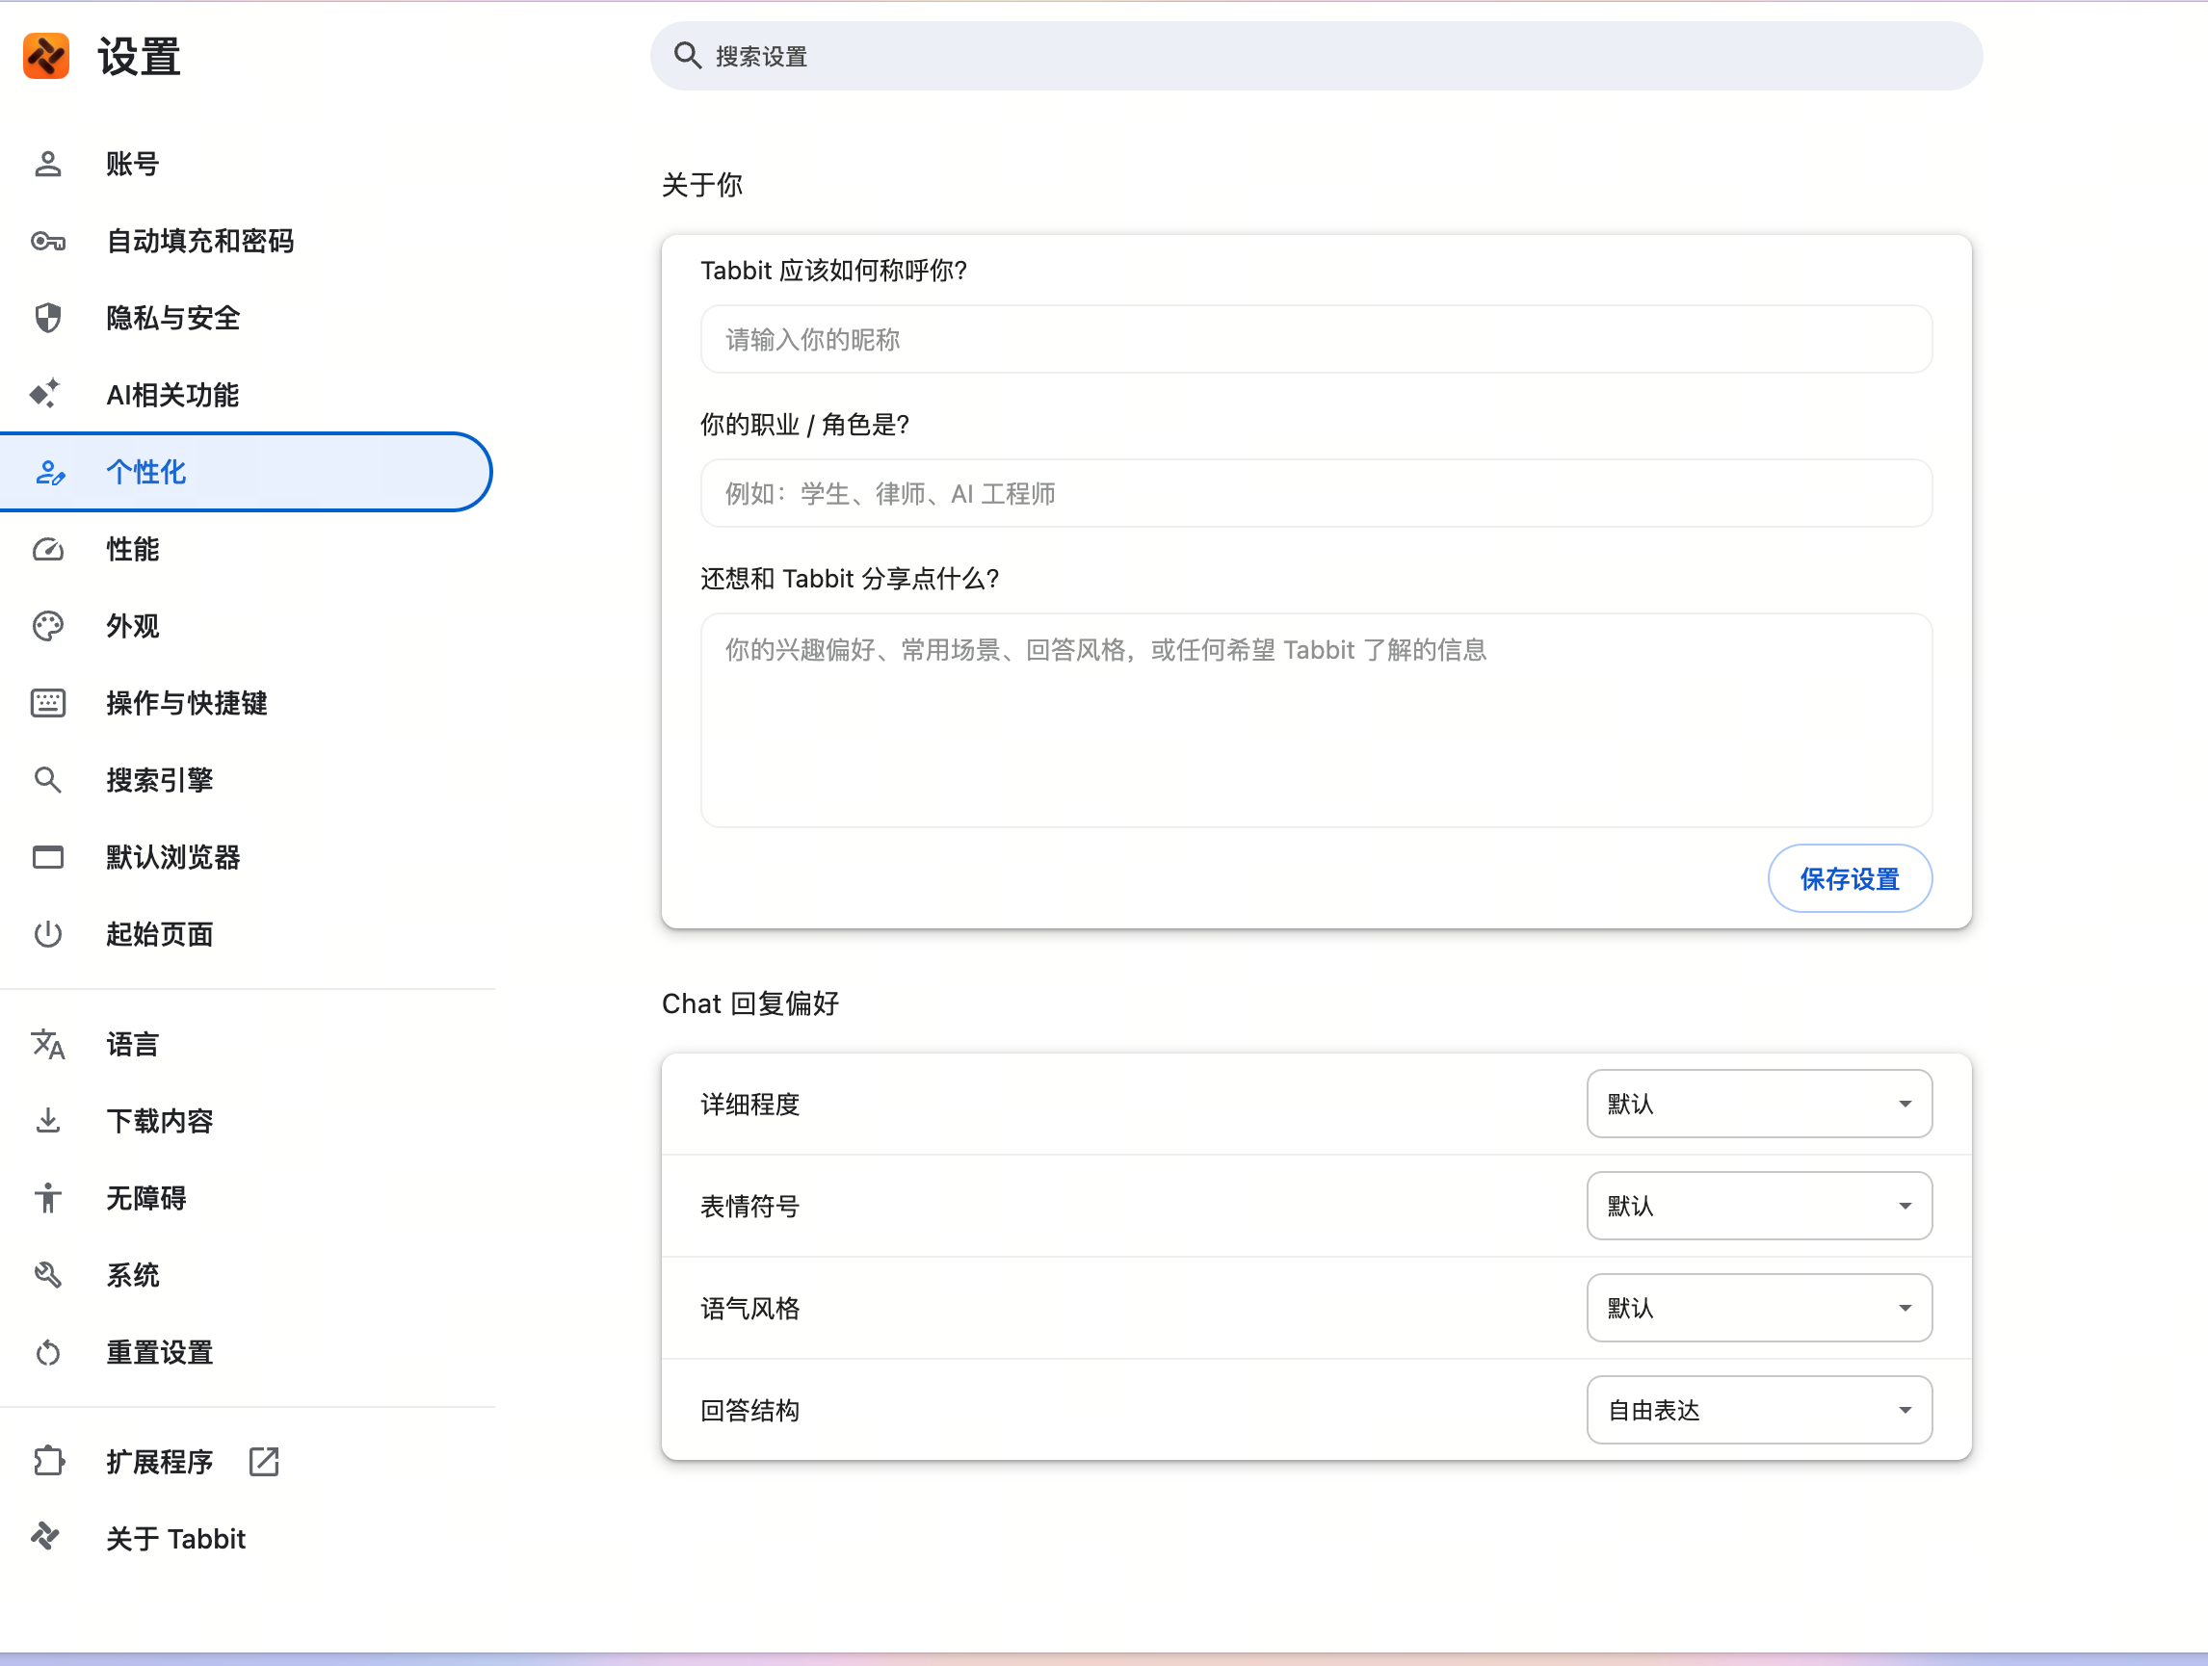
Task: Click the Chat 回复偏好 heading
Action: coord(750,1003)
